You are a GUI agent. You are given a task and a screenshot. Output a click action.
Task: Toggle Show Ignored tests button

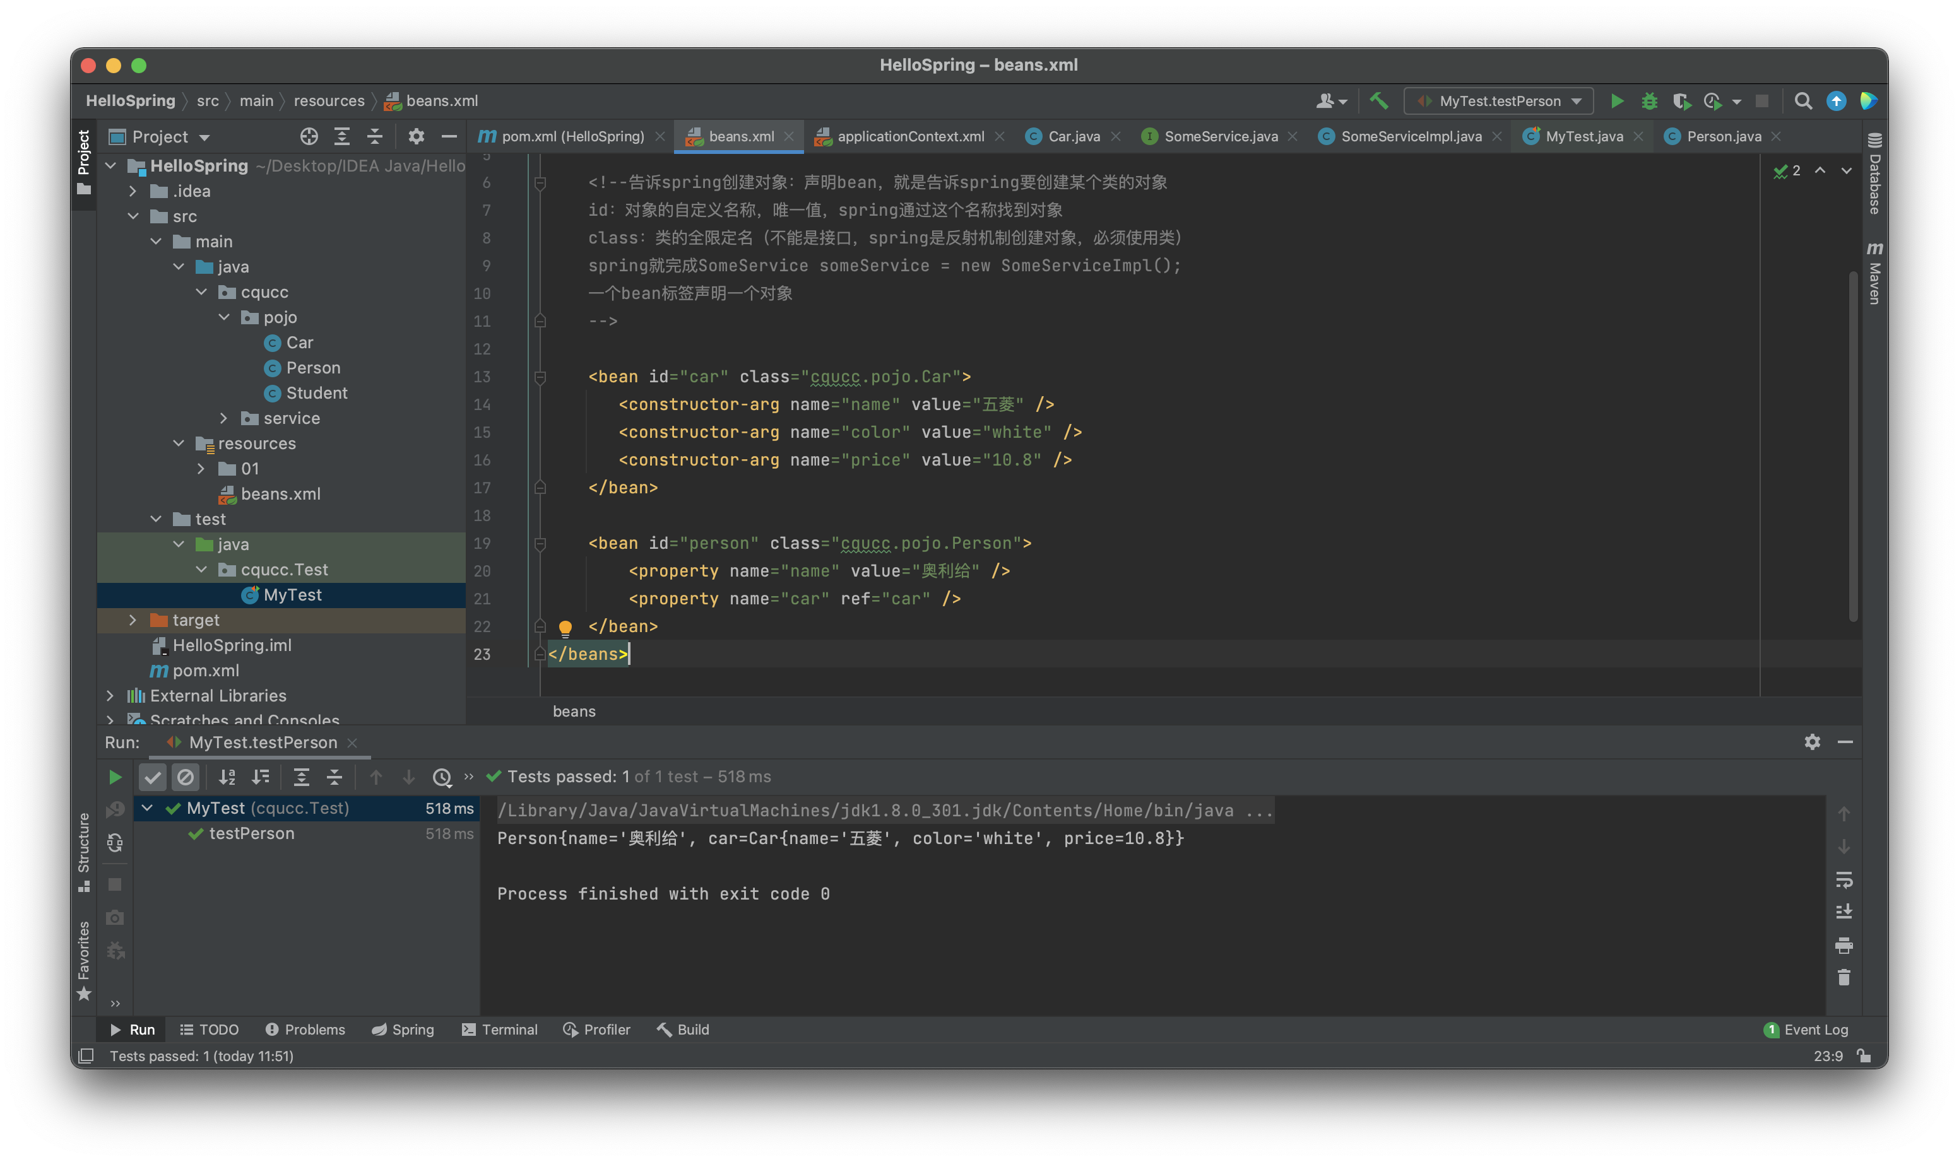click(186, 778)
